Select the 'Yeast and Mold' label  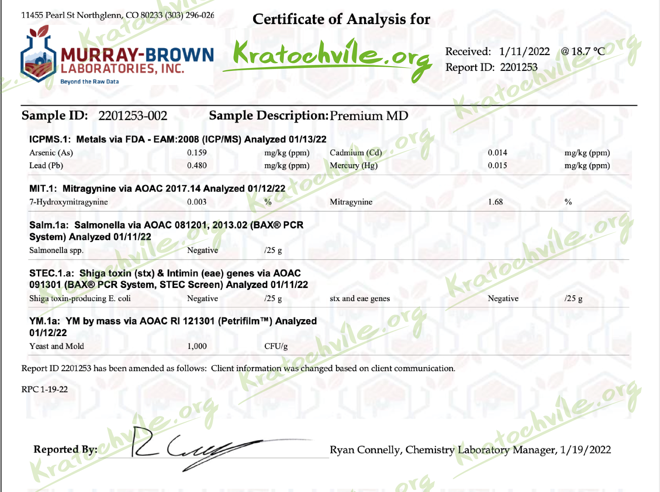point(57,346)
